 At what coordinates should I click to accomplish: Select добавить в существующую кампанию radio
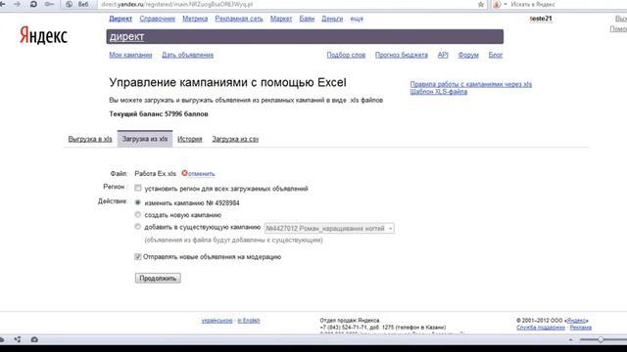(x=137, y=226)
